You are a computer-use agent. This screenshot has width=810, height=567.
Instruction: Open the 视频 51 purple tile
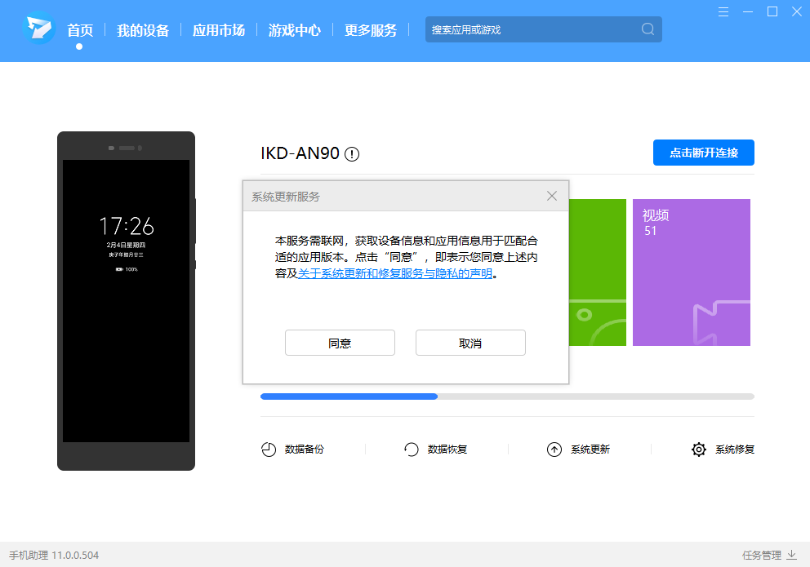click(691, 272)
